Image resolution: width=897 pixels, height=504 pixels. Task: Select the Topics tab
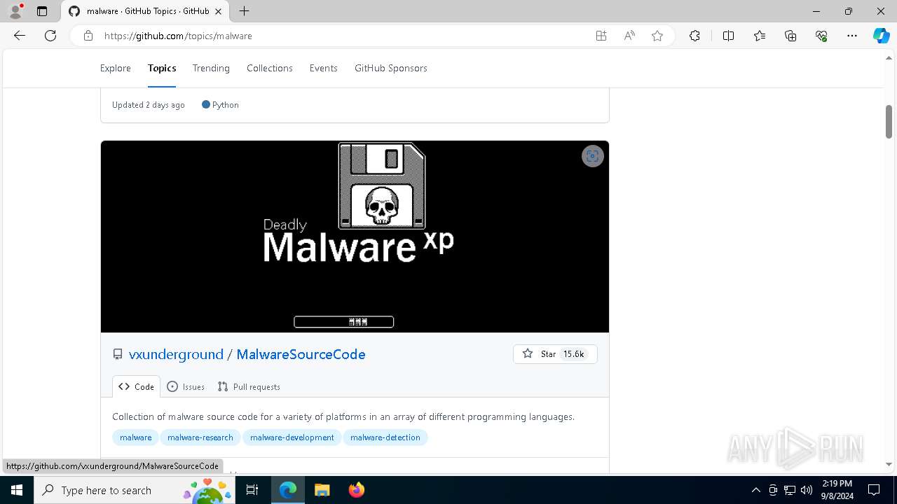[162, 68]
